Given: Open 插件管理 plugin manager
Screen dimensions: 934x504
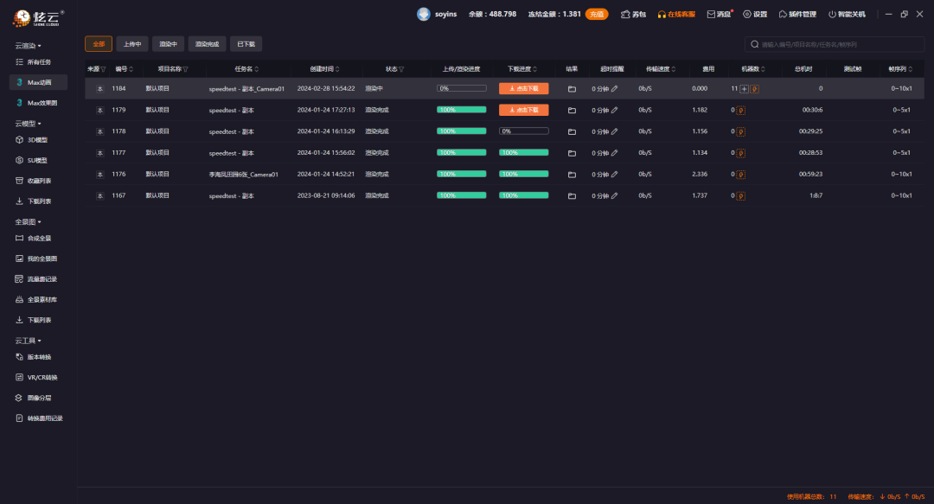Looking at the screenshot, I should click(796, 14).
